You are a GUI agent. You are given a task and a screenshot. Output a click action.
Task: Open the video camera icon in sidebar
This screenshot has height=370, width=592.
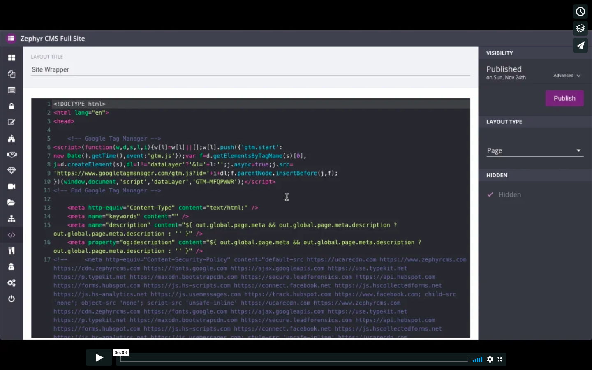[x=12, y=187]
